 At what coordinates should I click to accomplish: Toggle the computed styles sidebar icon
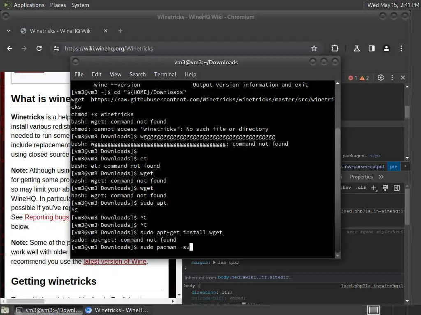397,188
